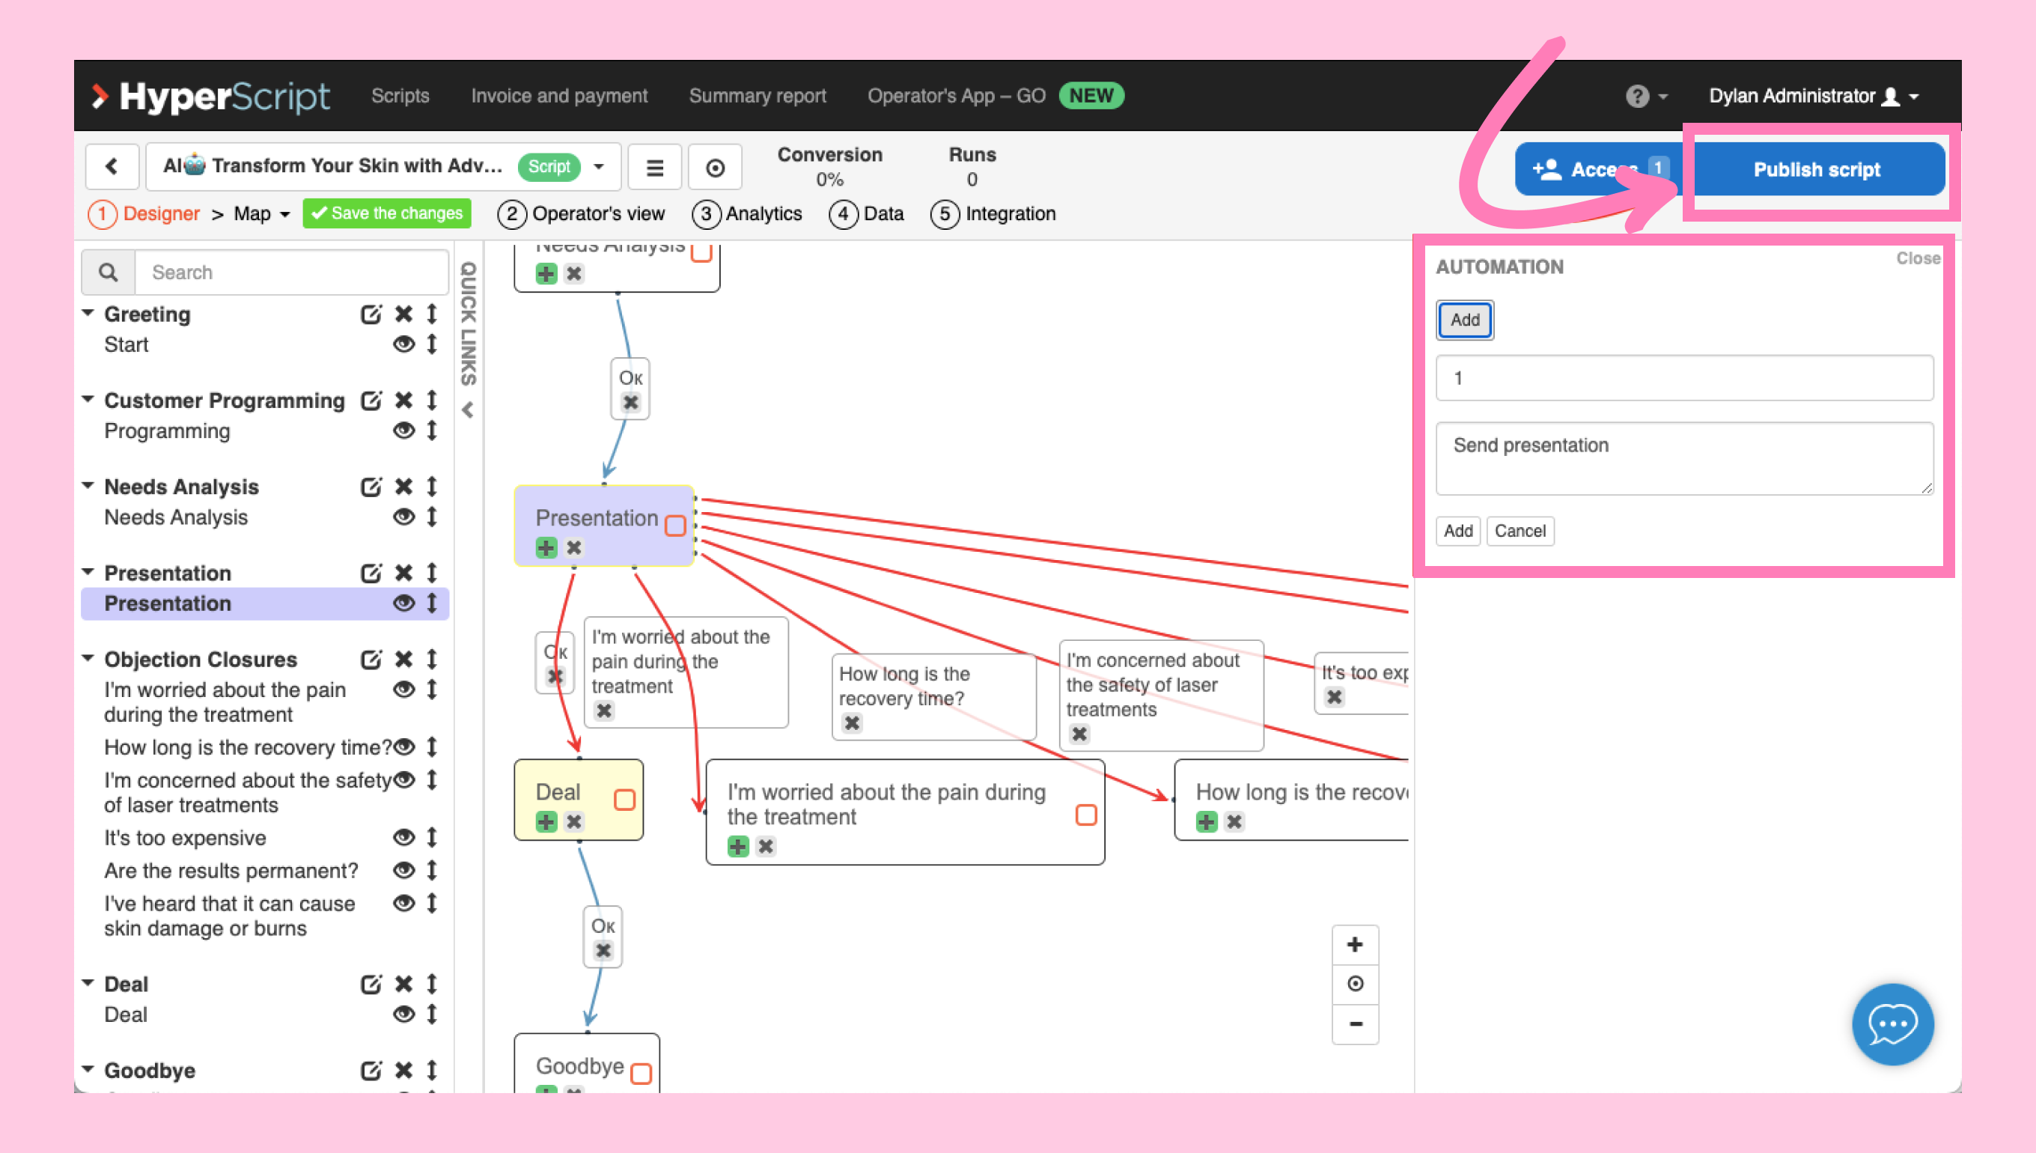
Task: Toggle visibility of It's too expensive
Action: click(403, 837)
